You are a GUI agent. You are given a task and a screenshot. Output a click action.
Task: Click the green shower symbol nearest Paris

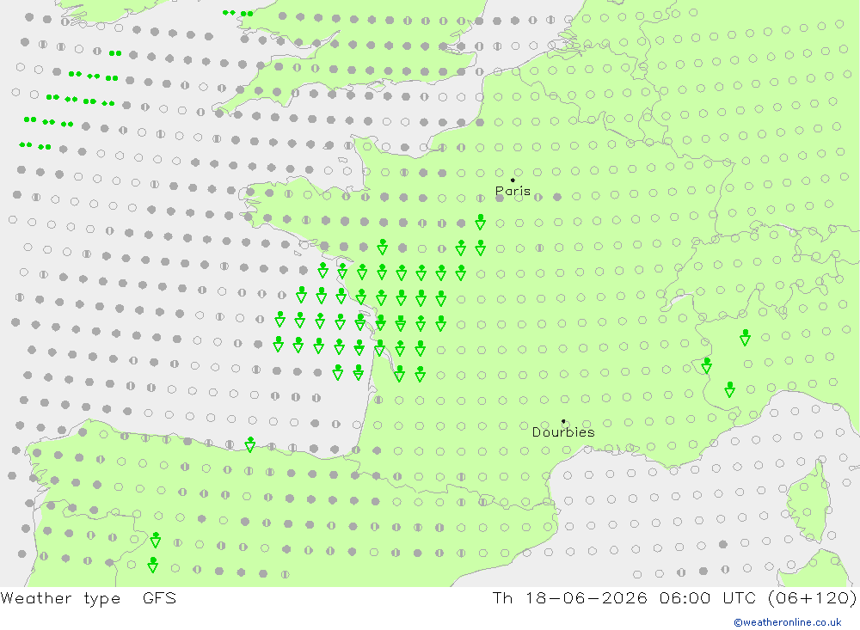pos(481,222)
